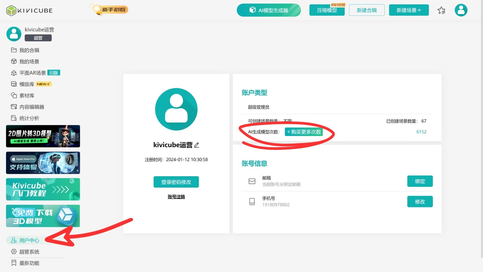Click 绑定 to bind email
483x272 pixels.
click(420, 181)
